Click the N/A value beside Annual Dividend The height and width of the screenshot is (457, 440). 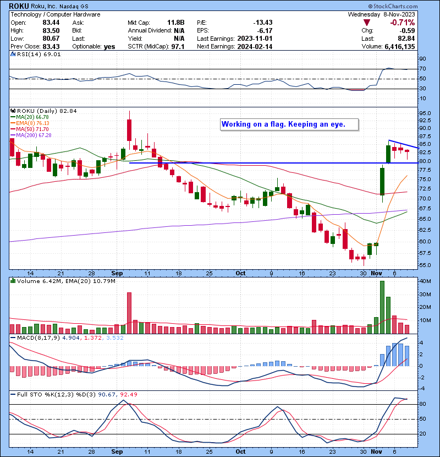179,31
